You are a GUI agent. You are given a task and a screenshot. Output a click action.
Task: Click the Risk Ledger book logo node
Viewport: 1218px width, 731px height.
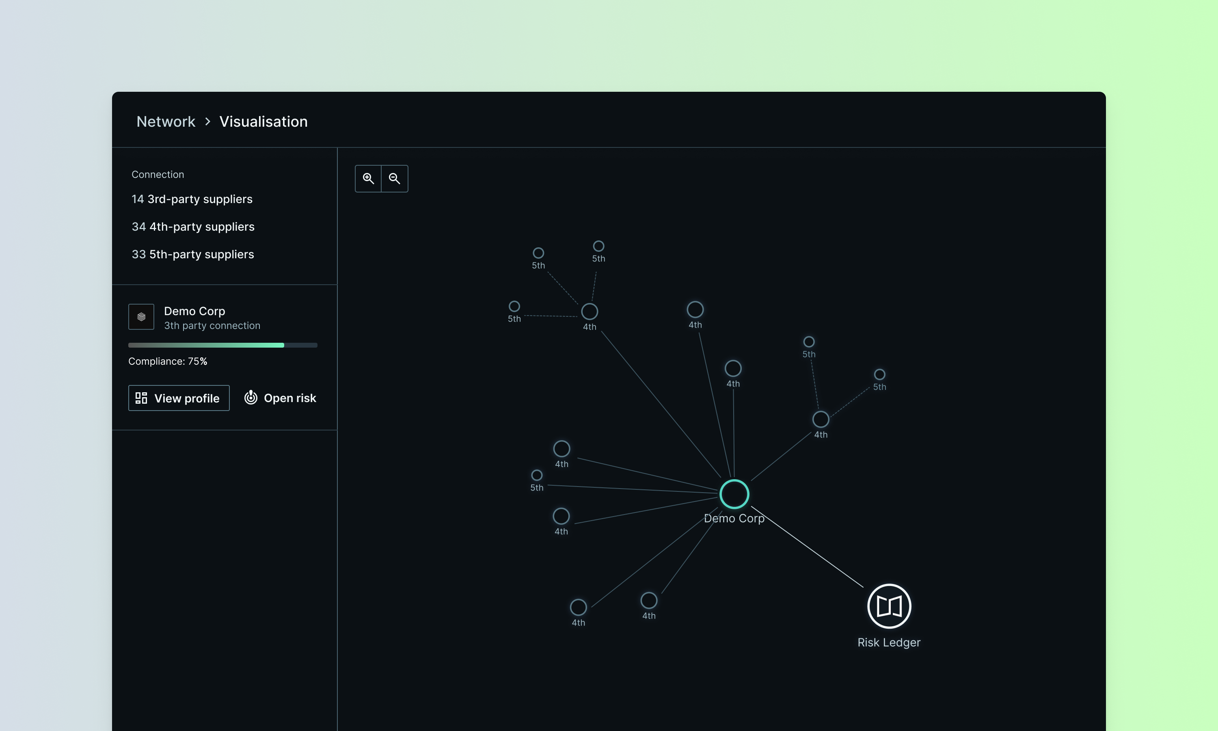[889, 606]
